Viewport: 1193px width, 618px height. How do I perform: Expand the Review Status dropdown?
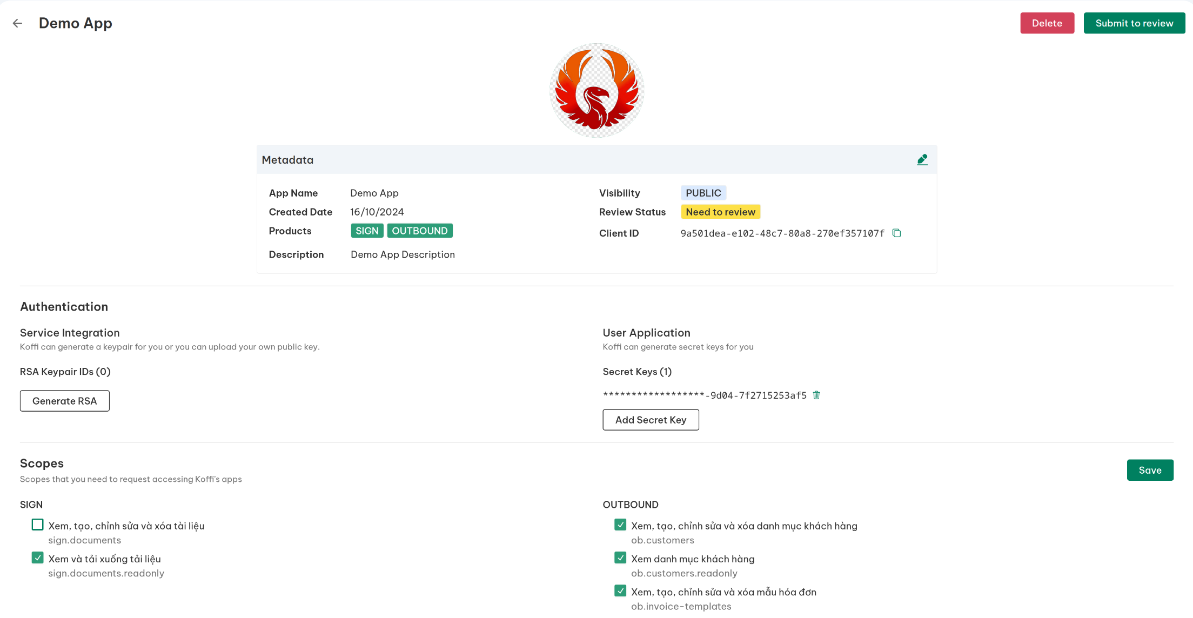(x=720, y=212)
